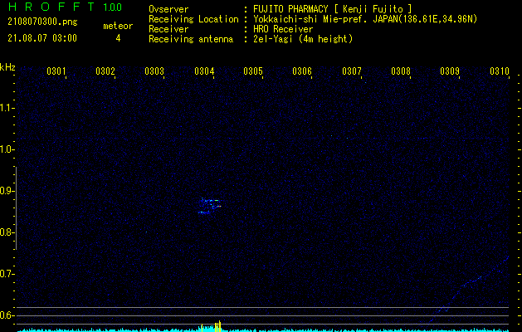
Task: Click the 0304 time marker
Action: 204,71
